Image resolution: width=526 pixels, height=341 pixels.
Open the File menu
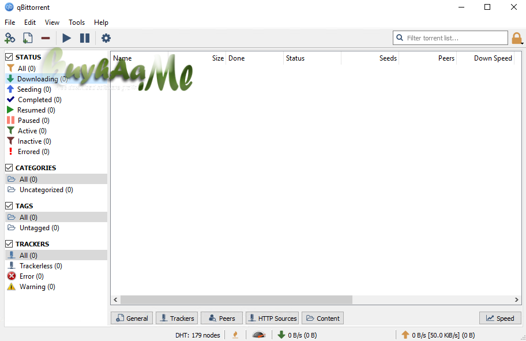10,22
